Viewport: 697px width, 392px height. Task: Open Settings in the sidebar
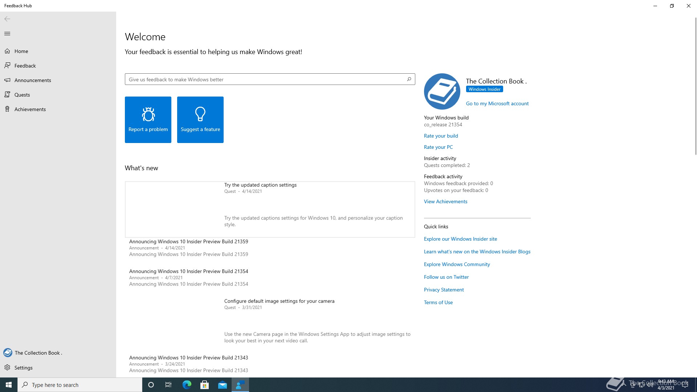click(x=58, y=368)
